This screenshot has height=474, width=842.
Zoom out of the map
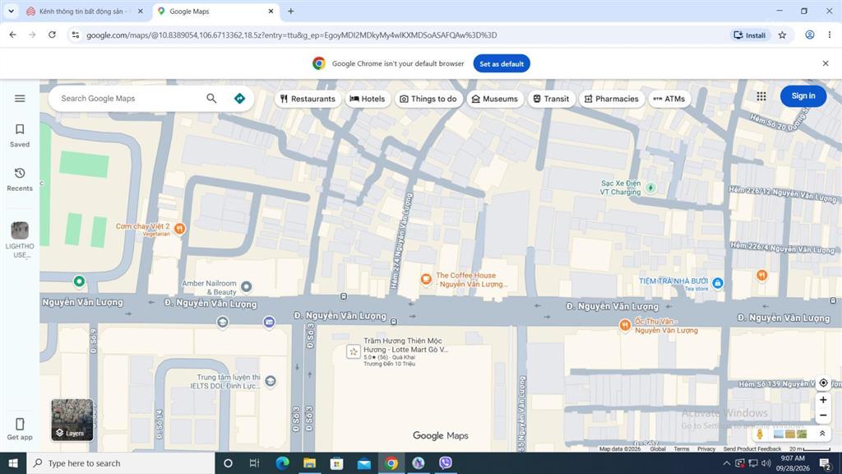click(823, 416)
